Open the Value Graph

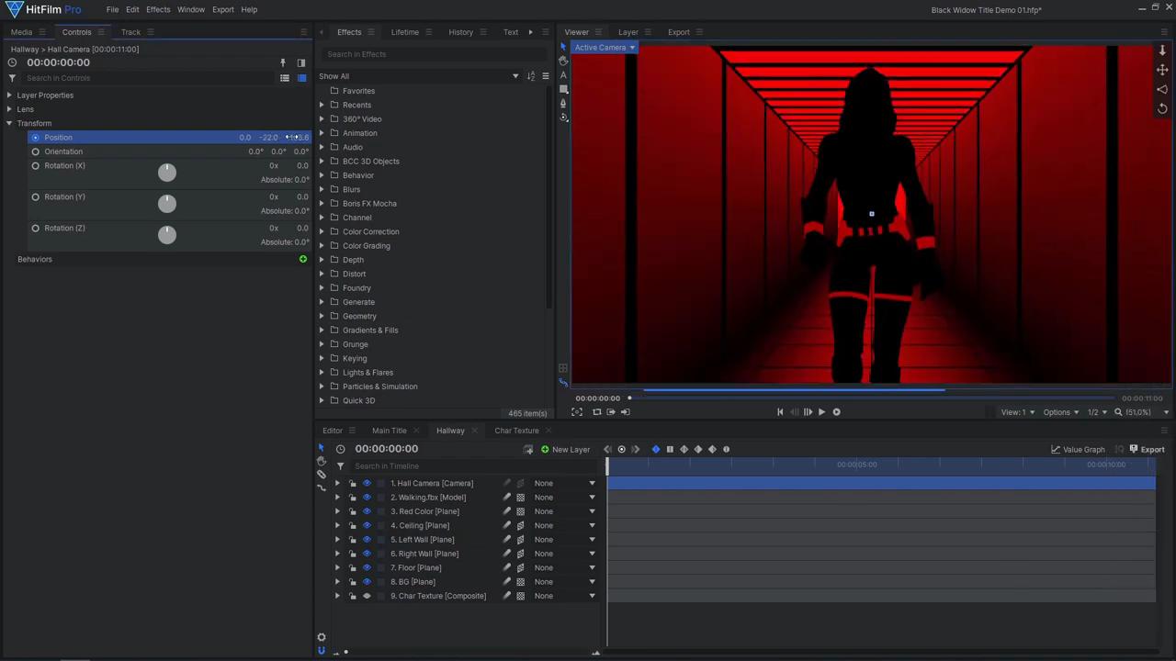click(1079, 450)
